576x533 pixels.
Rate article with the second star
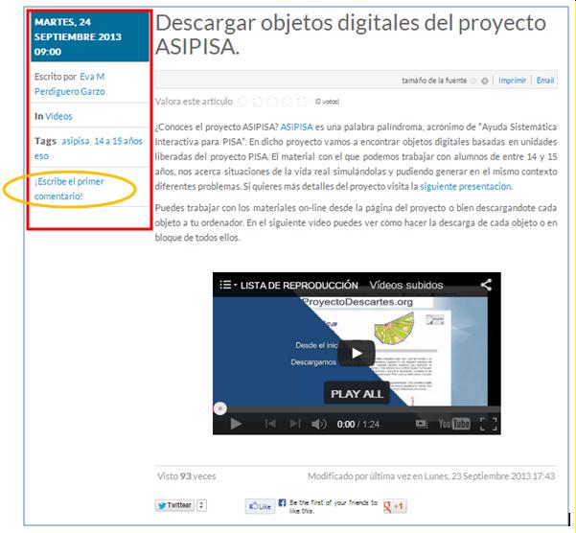pos(258,101)
